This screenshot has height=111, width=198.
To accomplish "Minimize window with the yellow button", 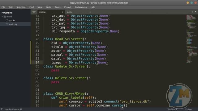I will [188, 3].
